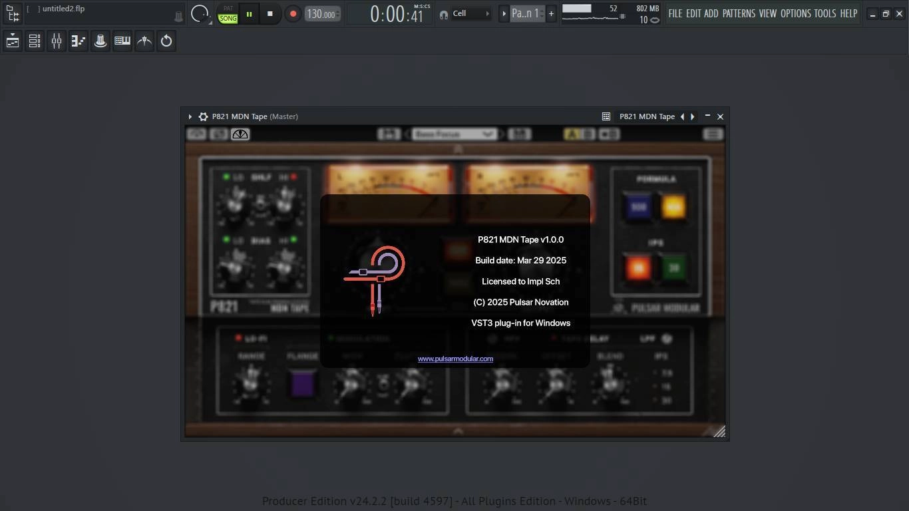
Task: Toggle the yellow FORMULA button
Action: coord(673,207)
